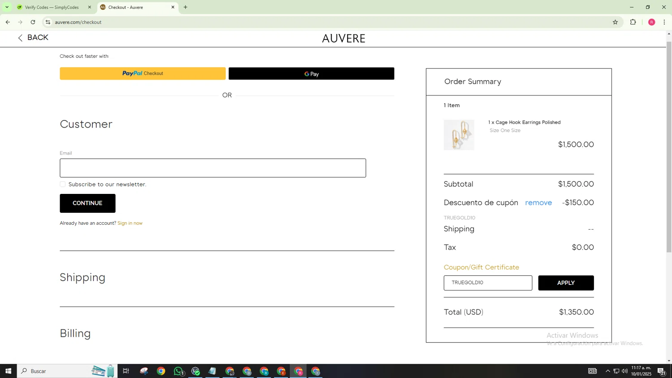
Task: Open the Snipping tool taskbar icon
Action: pos(144,371)
